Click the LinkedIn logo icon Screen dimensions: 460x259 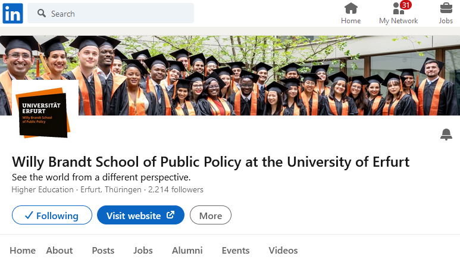[x=12, y=13]
